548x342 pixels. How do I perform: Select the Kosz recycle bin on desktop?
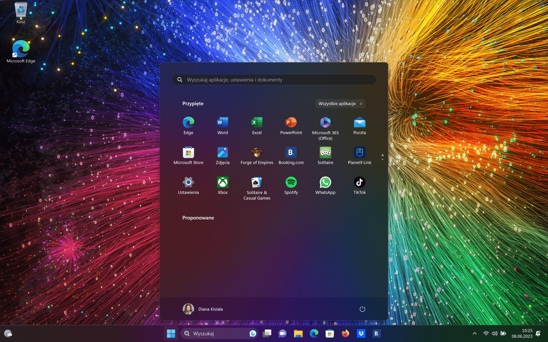(21, 13)
